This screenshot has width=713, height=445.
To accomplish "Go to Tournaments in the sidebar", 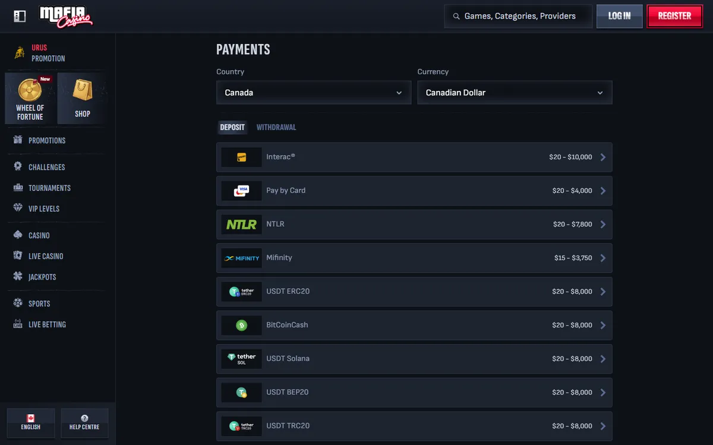I will (x=49, y=188).
